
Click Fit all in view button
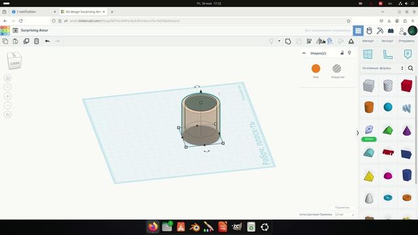[x=8, y=87]
